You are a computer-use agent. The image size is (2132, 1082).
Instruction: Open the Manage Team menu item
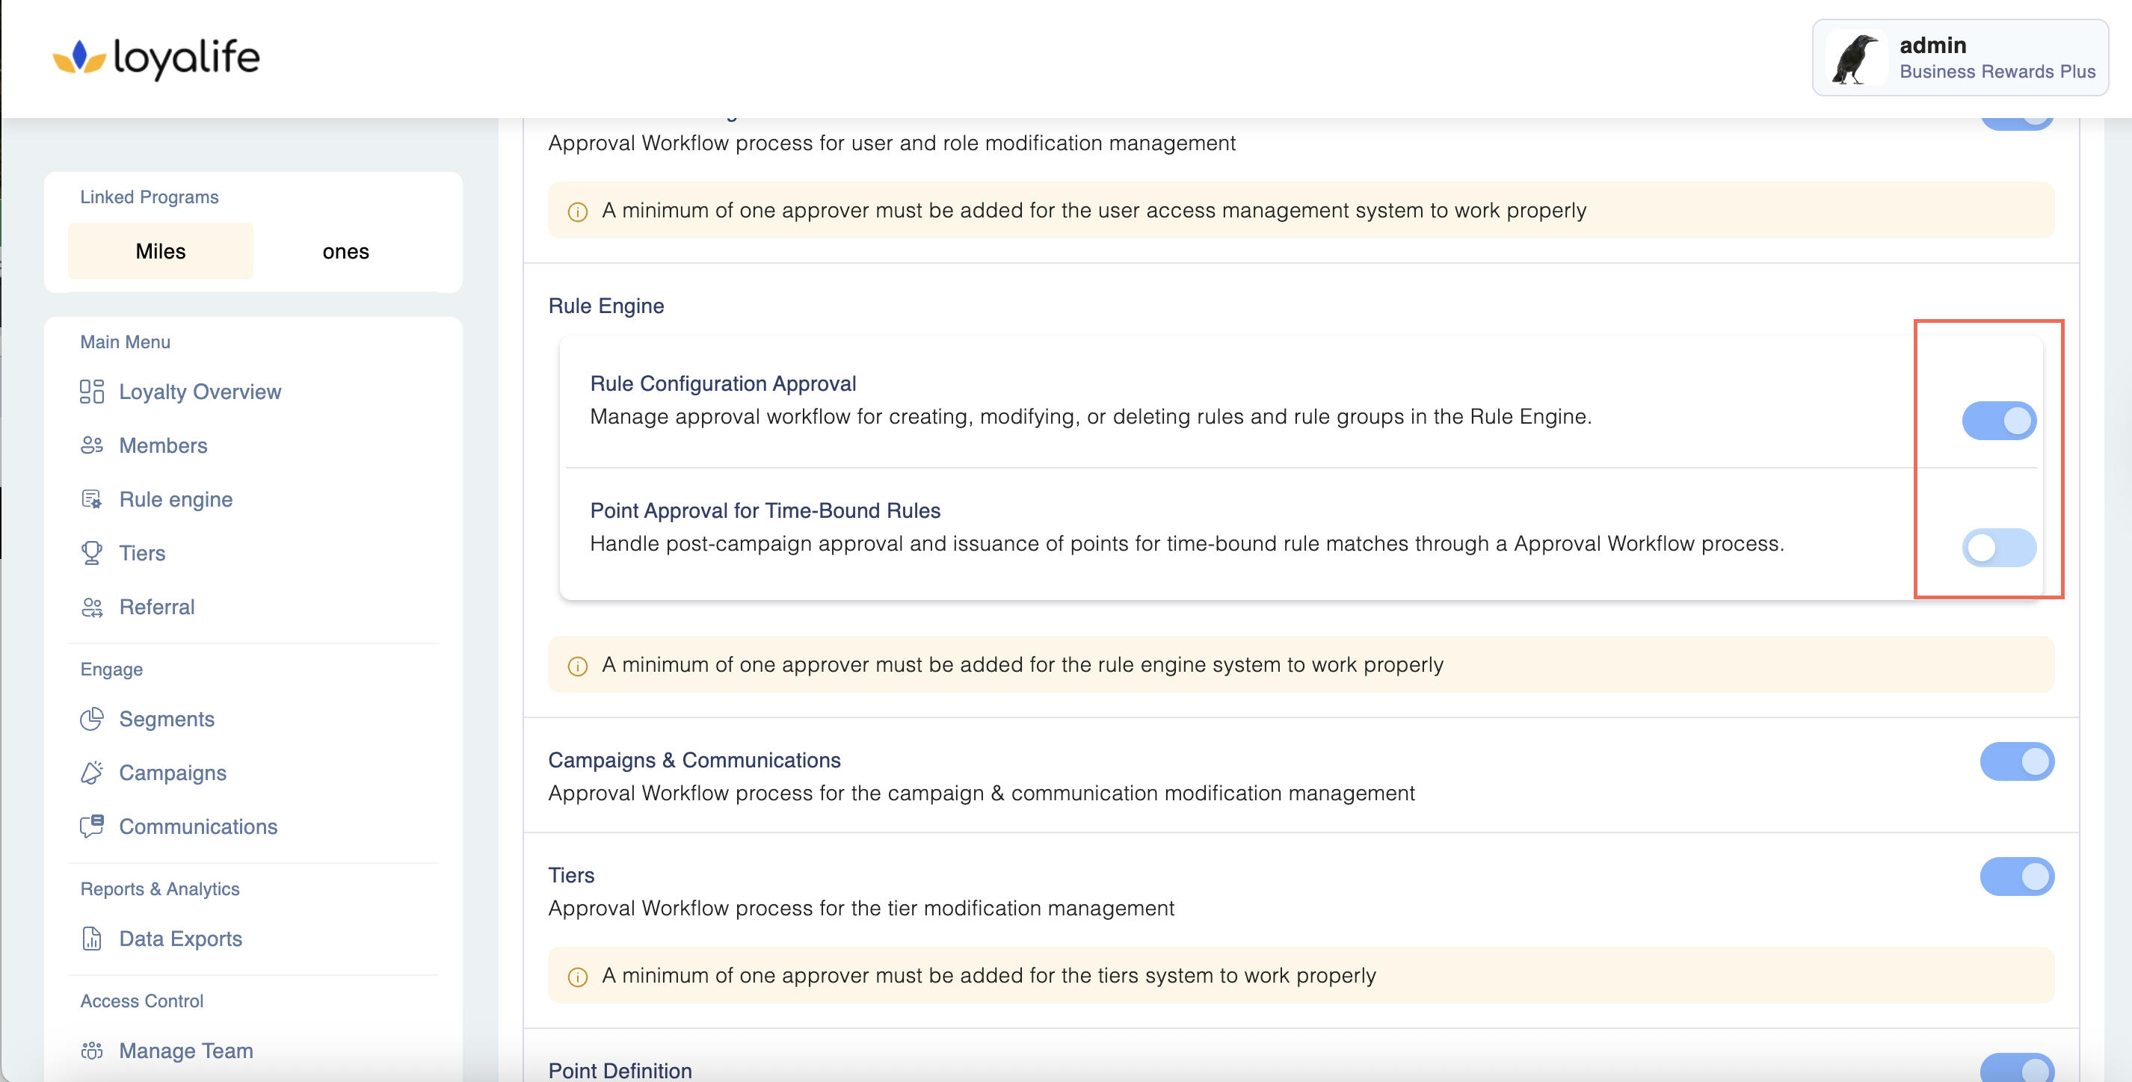click(185, 1050)
